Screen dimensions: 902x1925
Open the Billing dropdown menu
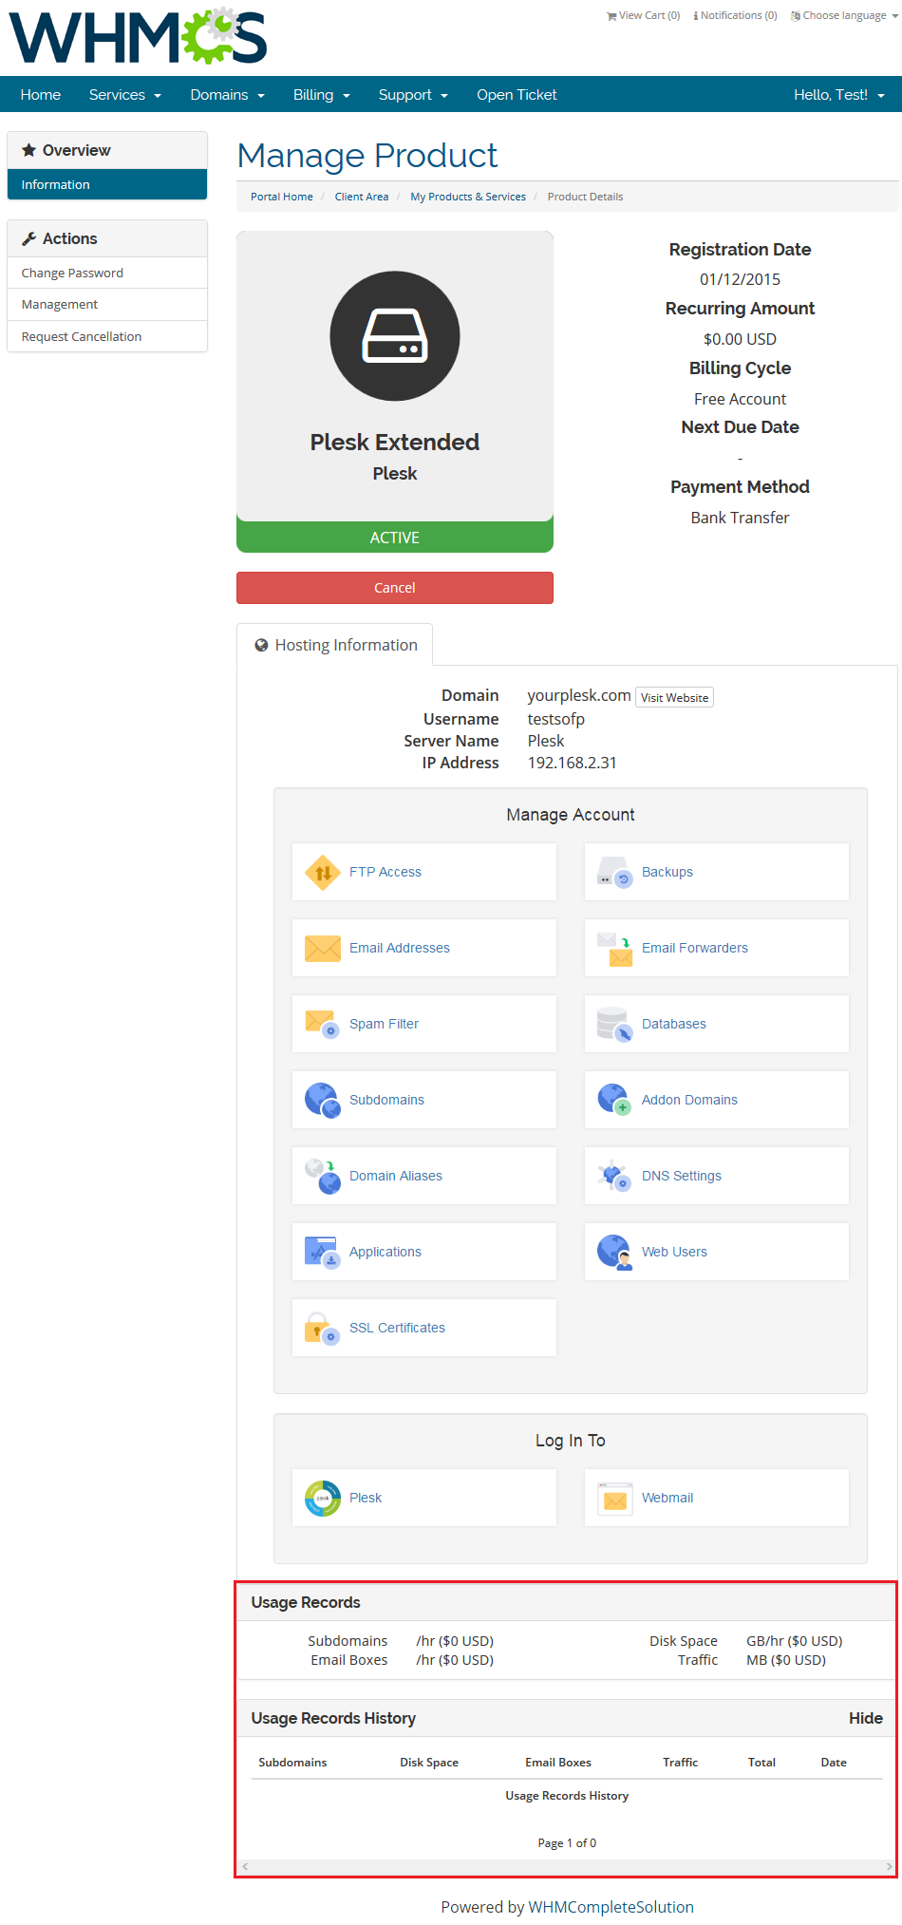pyautogui.click(x=322, y=95)
